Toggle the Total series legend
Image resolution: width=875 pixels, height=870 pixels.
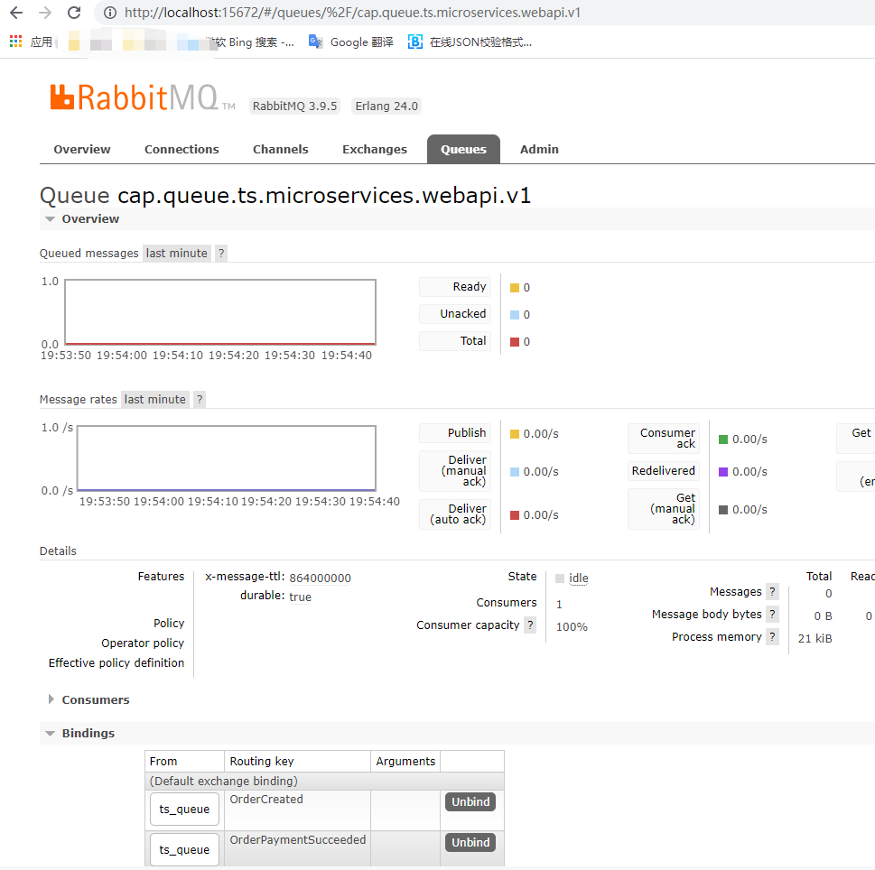tap(455, 341)
